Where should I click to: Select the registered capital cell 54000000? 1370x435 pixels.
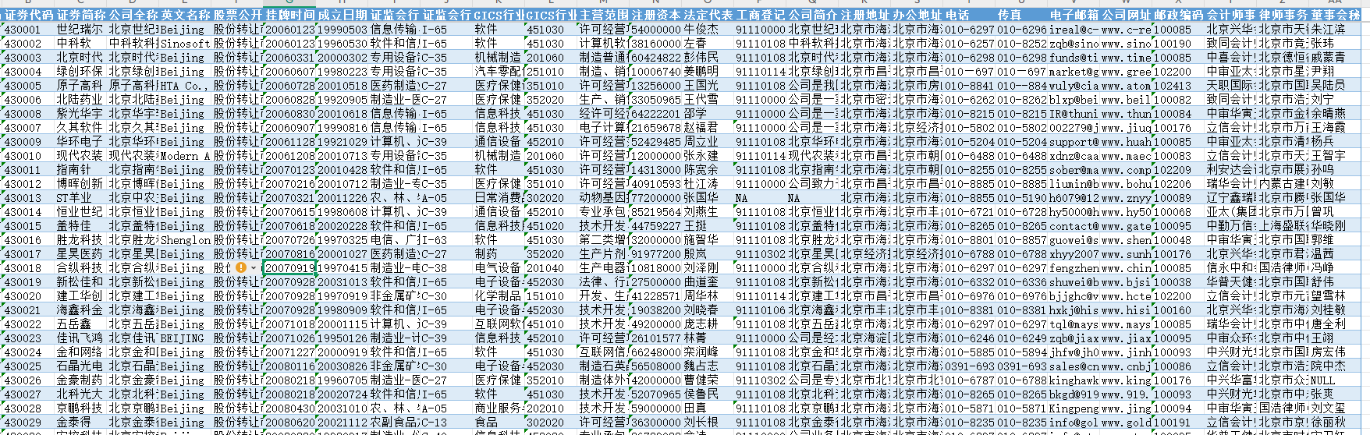[x=656, y=29]
